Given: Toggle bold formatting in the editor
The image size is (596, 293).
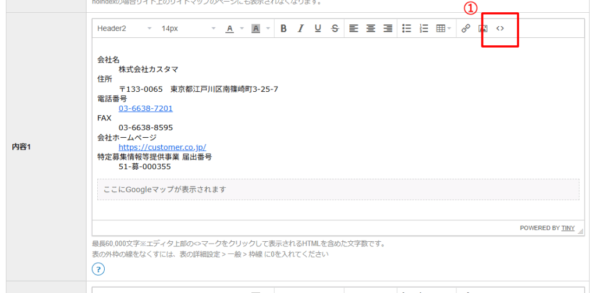Looking at the screenshot, I should 283,28.
